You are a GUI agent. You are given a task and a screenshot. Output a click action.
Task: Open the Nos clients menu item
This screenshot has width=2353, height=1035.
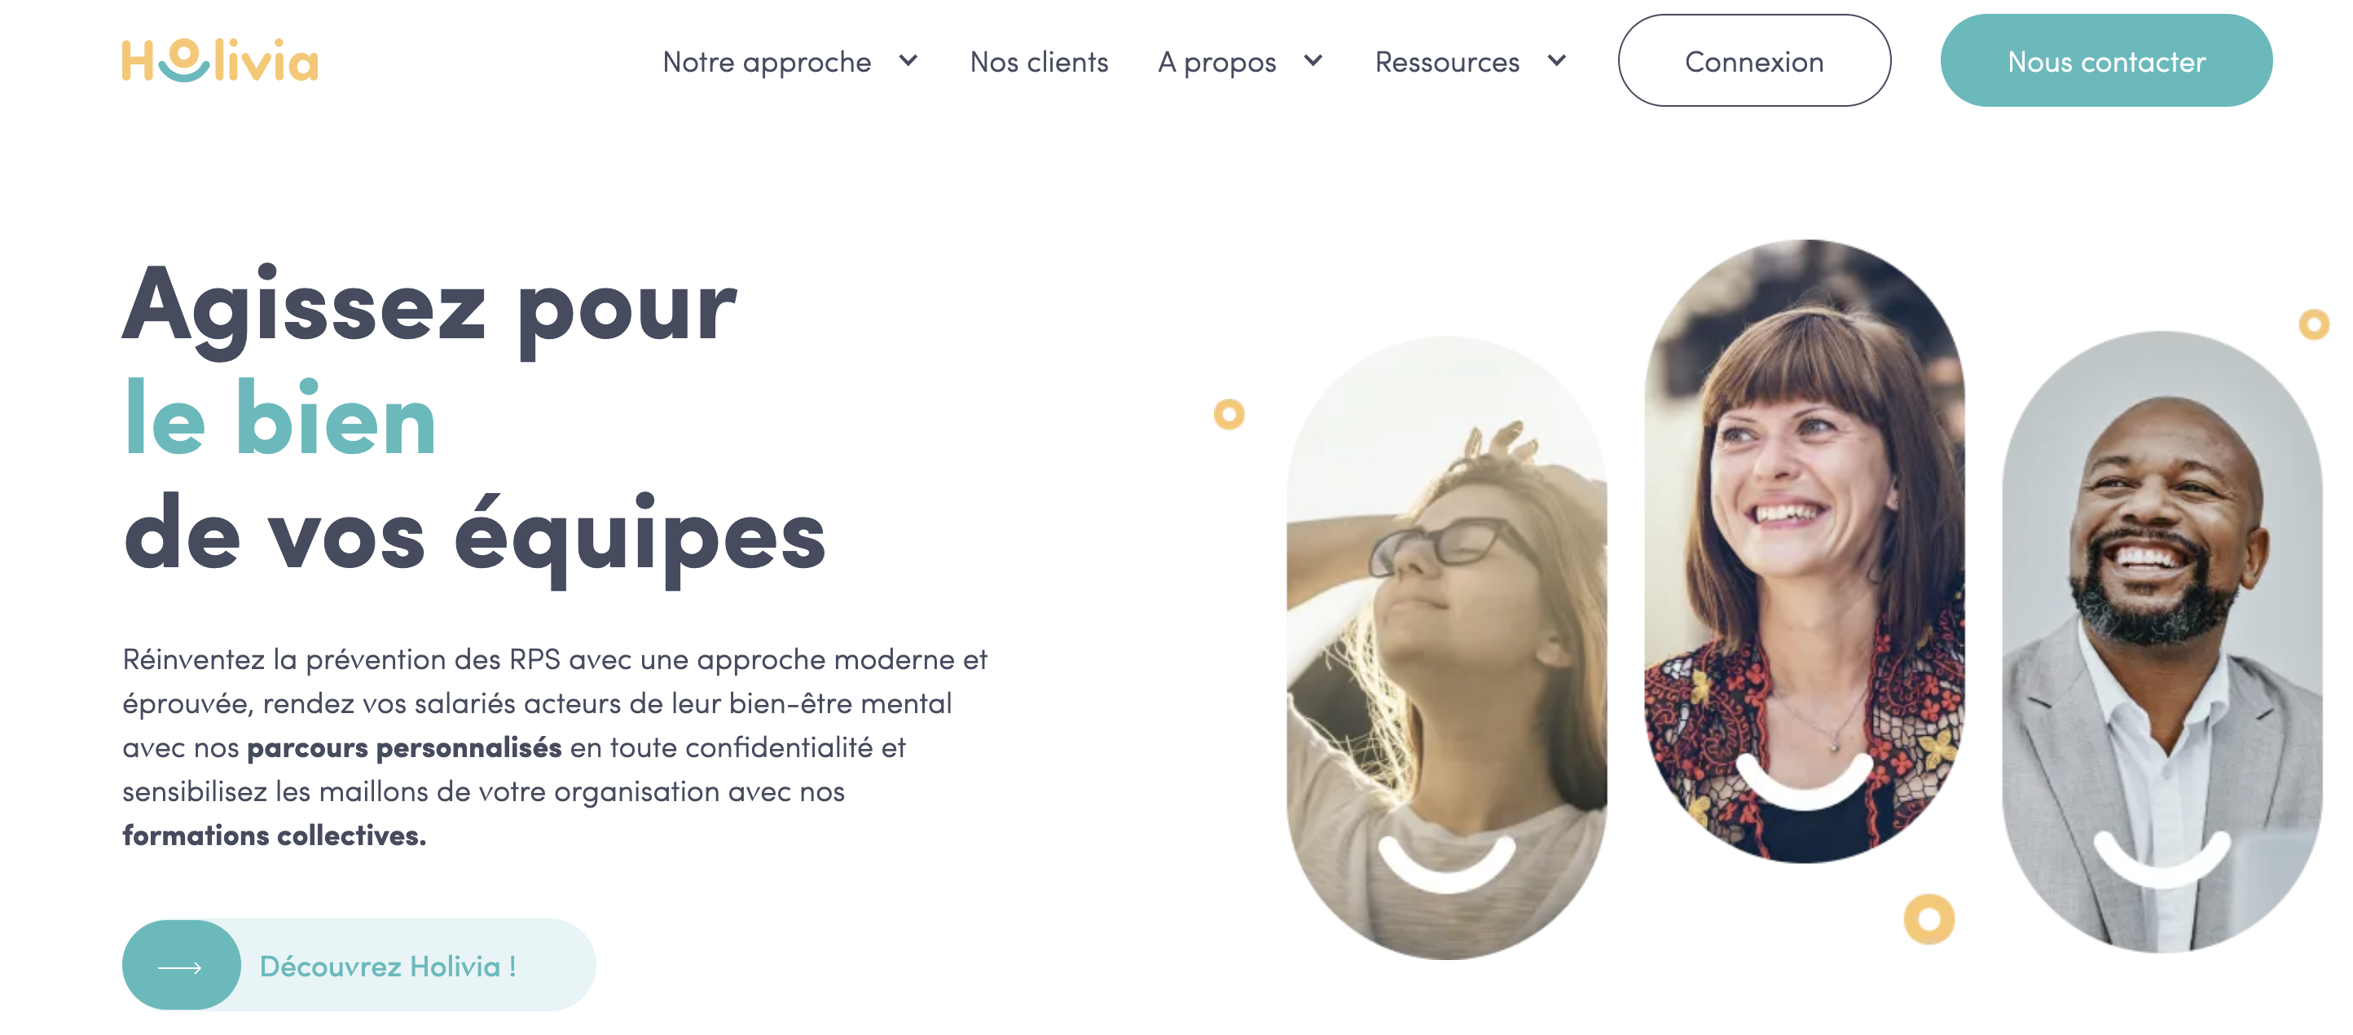(1039, 61)
